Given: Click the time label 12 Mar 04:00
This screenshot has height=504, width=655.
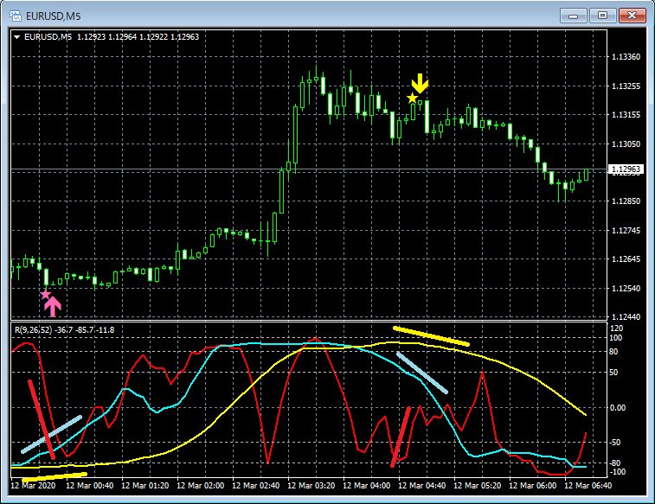Looking at the screenshot, I should (x=367, y=486).
